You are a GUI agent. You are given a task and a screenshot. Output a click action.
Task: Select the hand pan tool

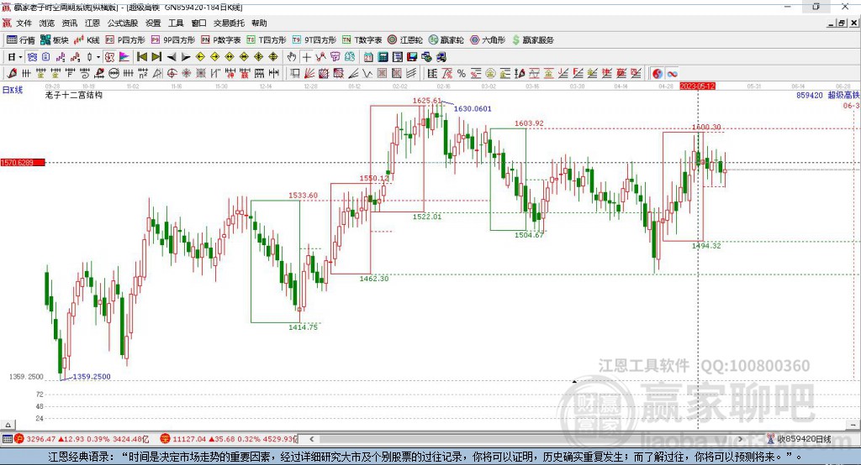pos(292,57)
